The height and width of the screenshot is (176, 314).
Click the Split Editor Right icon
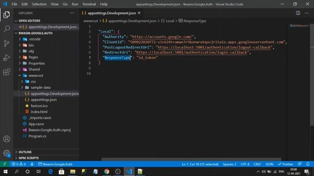[x=298, y=13]
